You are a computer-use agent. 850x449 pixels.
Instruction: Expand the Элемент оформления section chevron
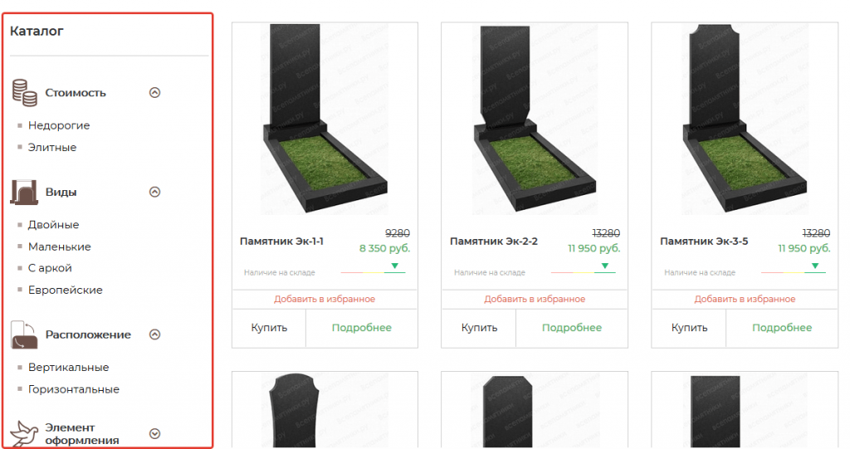(155, 434)
